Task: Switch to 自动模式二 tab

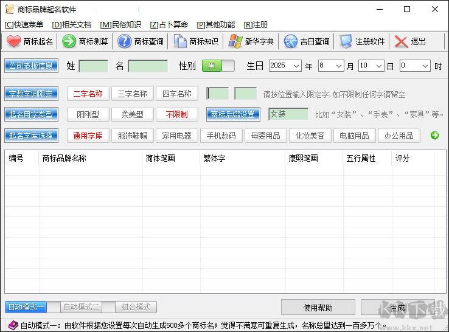Action: (82, 307)
